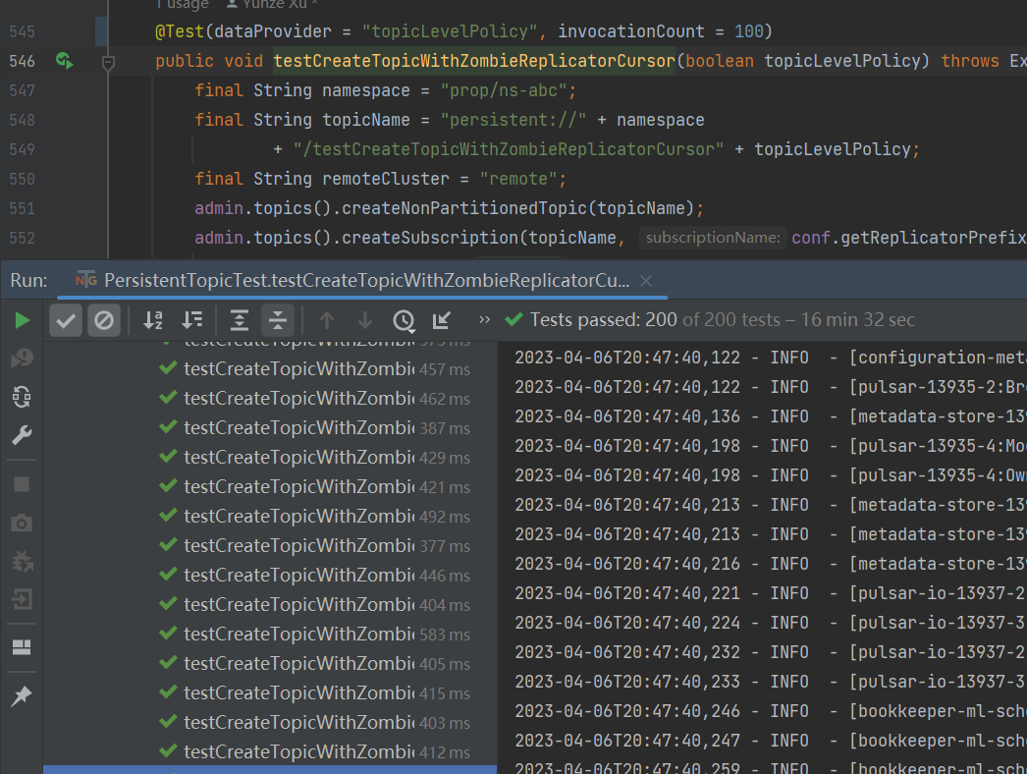
Task: Go to previous failed test arrow
Action: point(326,320)
